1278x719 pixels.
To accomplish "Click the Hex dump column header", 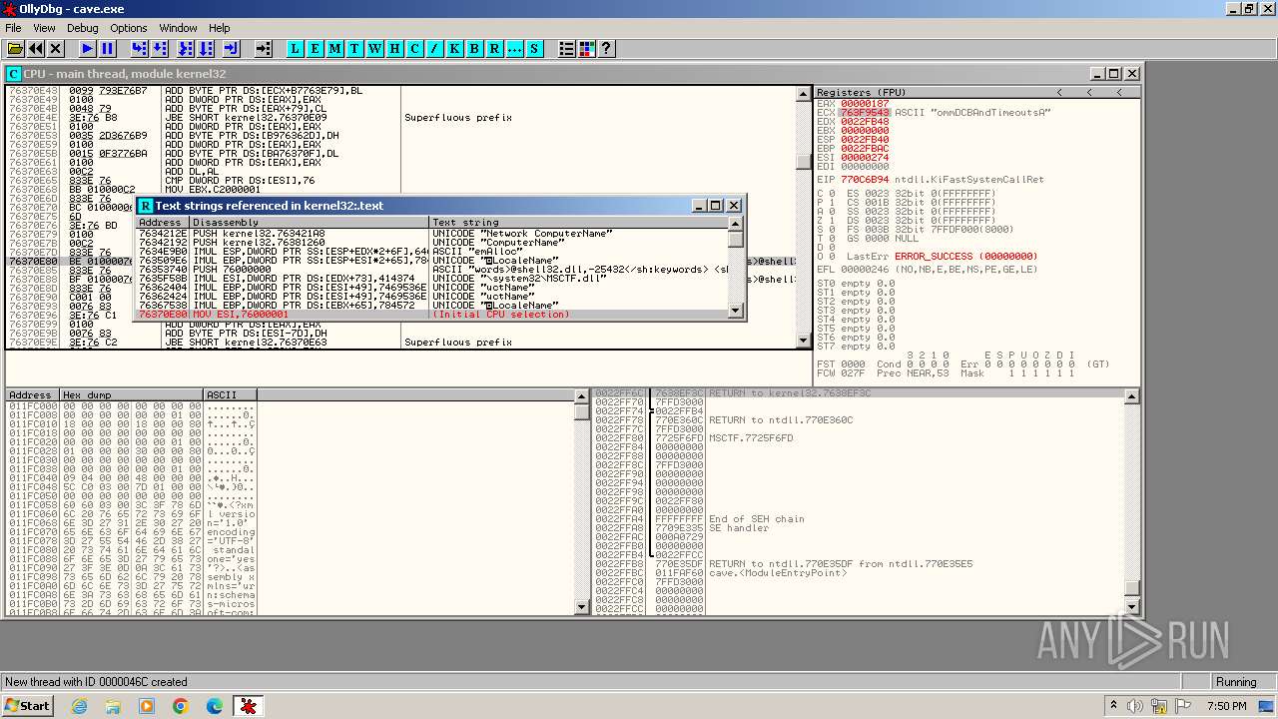I will pos(132,395).
